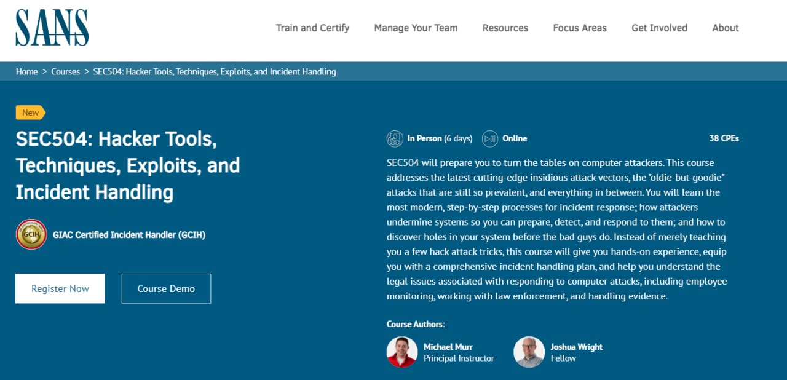Click the GCIH certification badge icon
The width and height of the screenshot is (787, 380).
tap(31, 234)
